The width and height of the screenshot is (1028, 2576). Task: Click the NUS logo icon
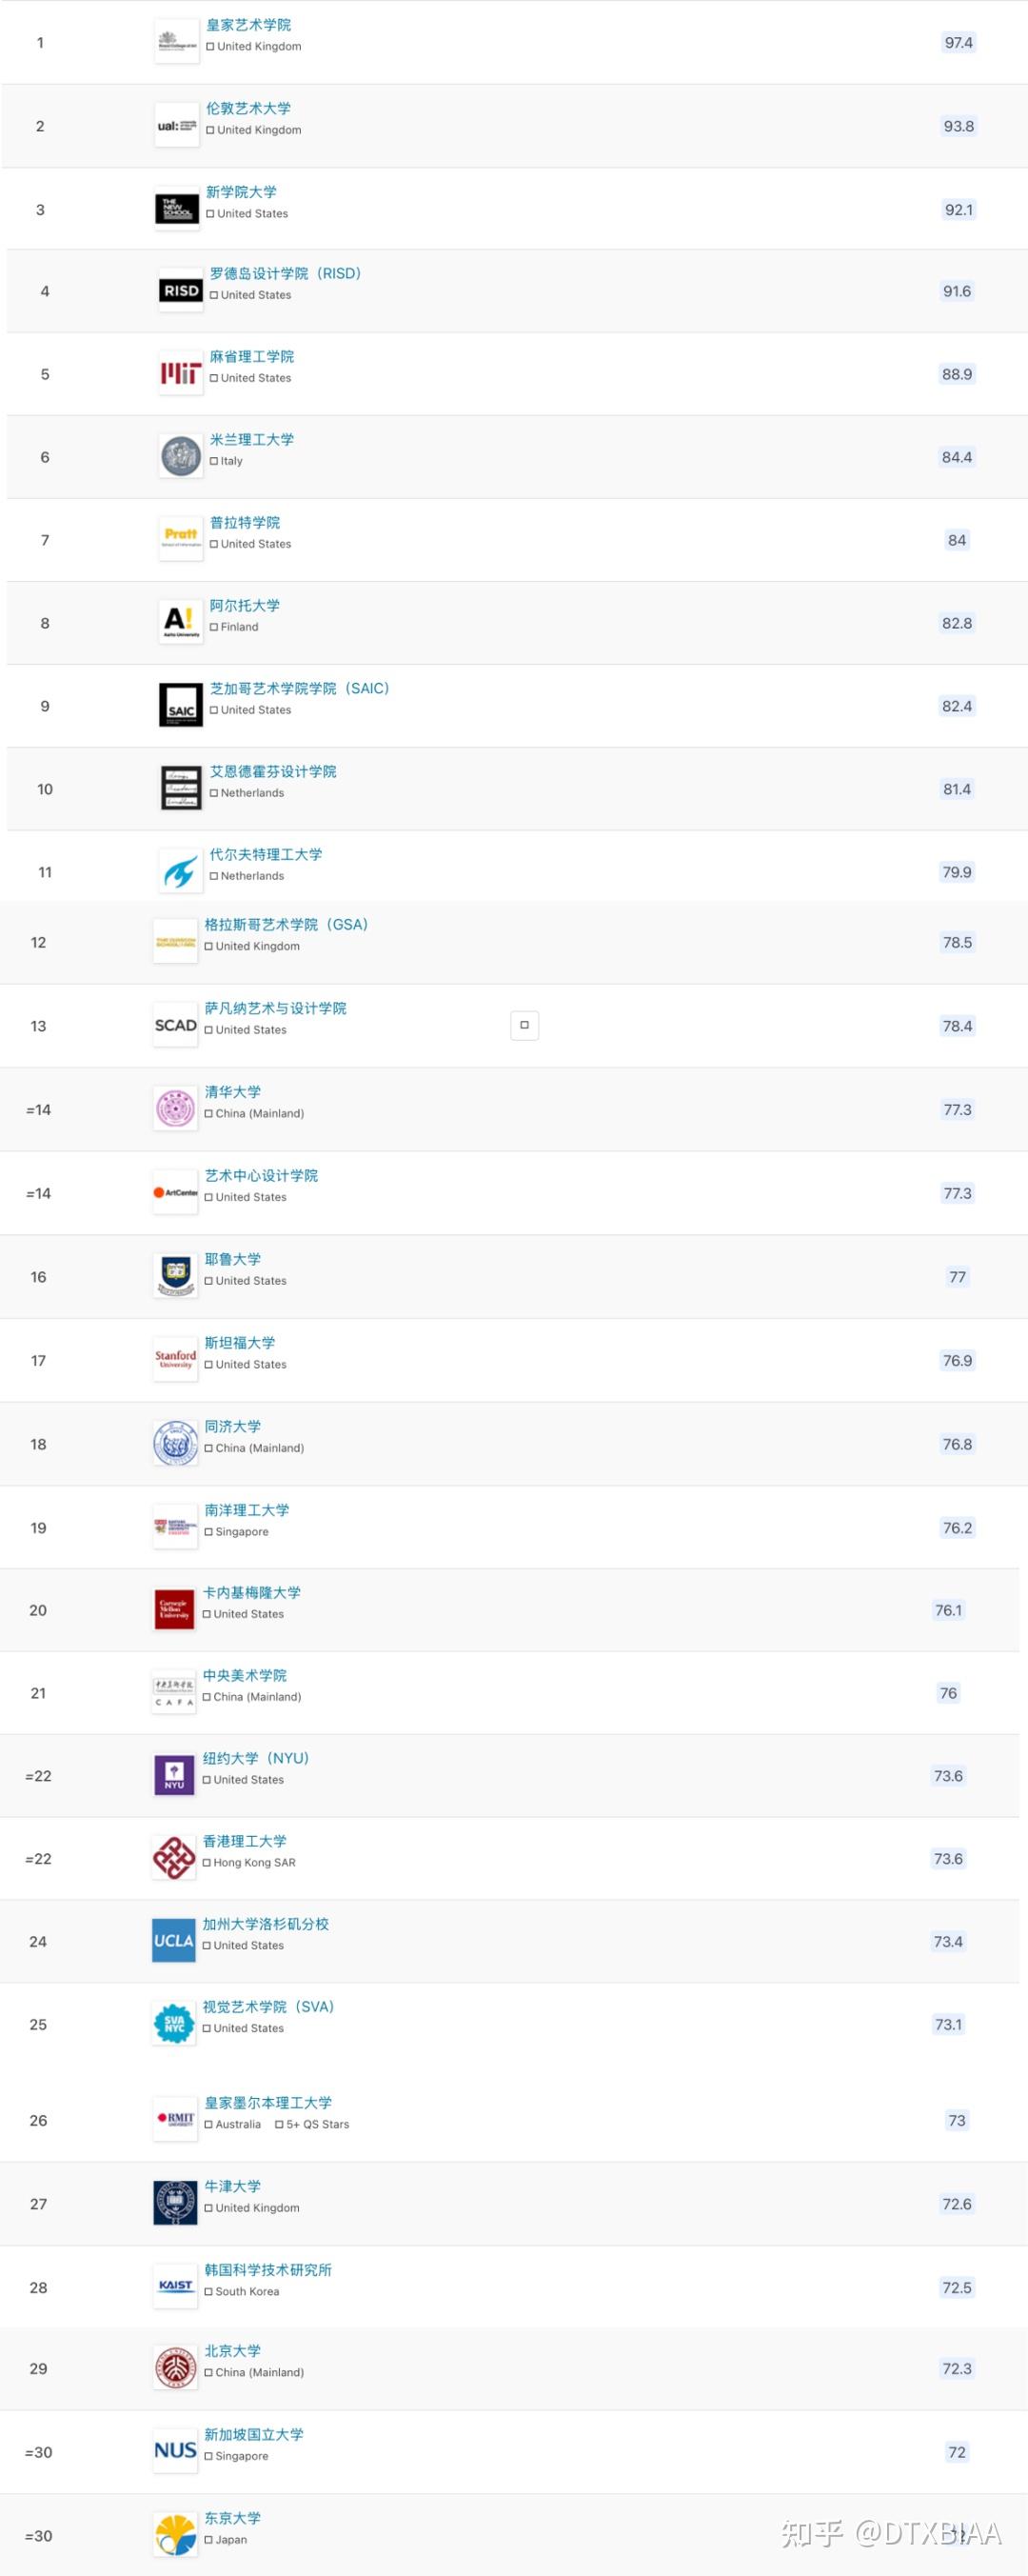pyautogui.click(x=175, y=2451)
